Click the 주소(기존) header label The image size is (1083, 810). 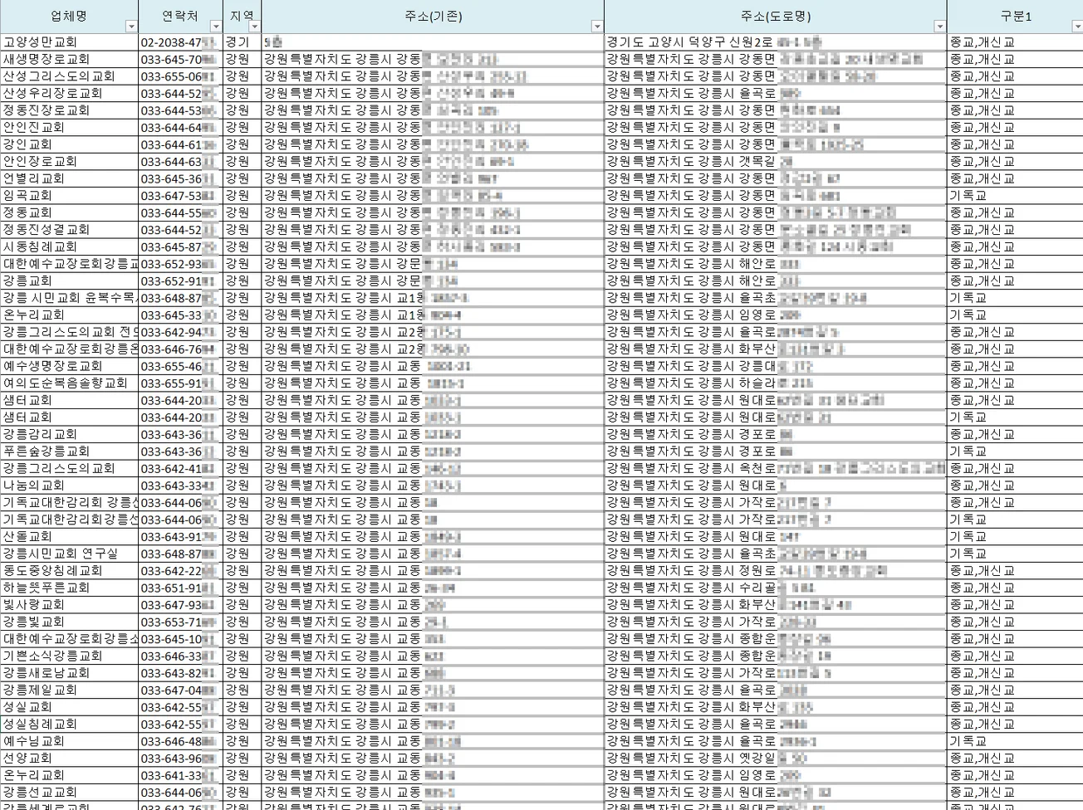click(433, 16)
